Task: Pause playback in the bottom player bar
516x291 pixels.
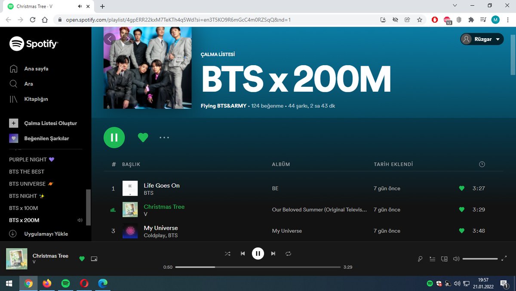Action: pyautogui.click(x=258, y=254)
